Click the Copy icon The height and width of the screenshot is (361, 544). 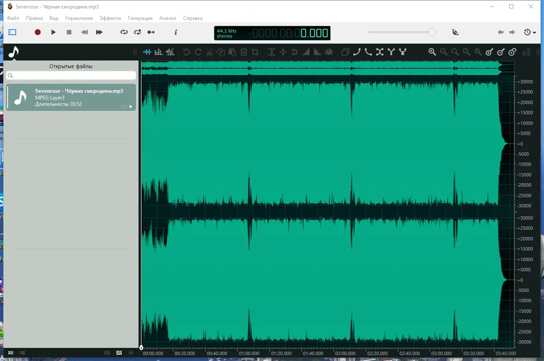click(221, 52)
